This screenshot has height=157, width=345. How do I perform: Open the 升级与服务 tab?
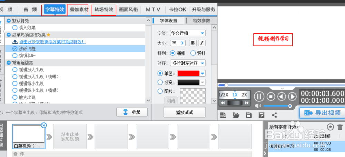click(x=204, y=10)
